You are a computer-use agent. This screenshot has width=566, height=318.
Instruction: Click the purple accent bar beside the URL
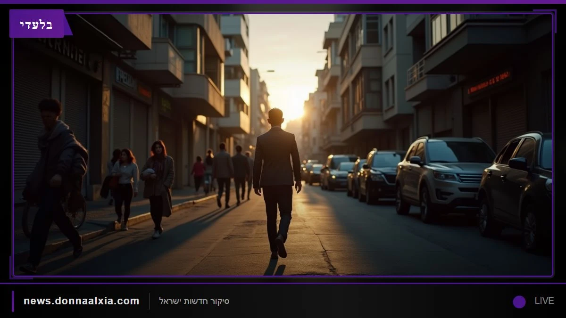[13, 301]
